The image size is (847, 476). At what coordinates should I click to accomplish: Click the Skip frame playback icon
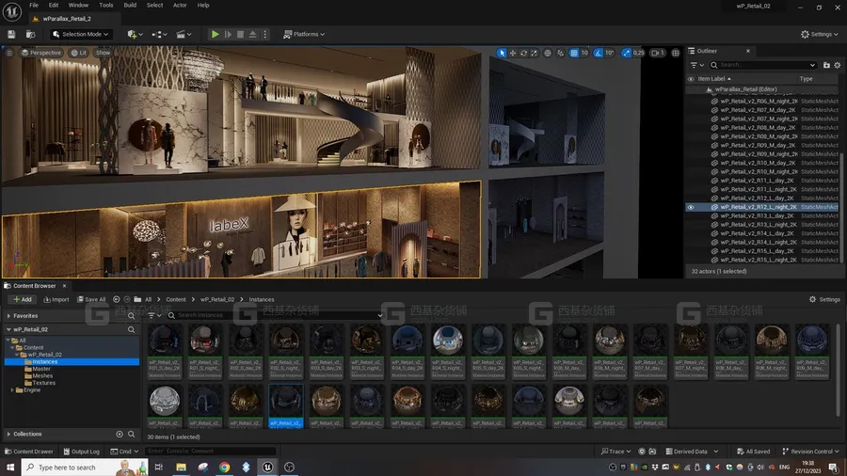pyautogui.click(x=228, y=34)
